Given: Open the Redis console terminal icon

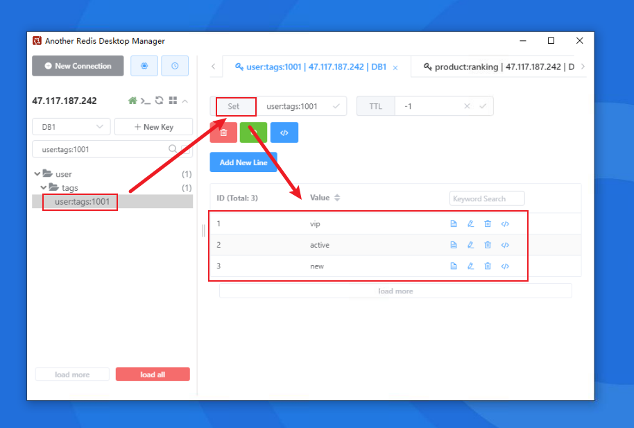Looking at the screenshot, I should point(146,101).
